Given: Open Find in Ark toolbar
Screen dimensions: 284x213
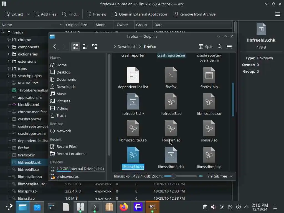Looking at the screenshot, I should click(x=70, y=14).
